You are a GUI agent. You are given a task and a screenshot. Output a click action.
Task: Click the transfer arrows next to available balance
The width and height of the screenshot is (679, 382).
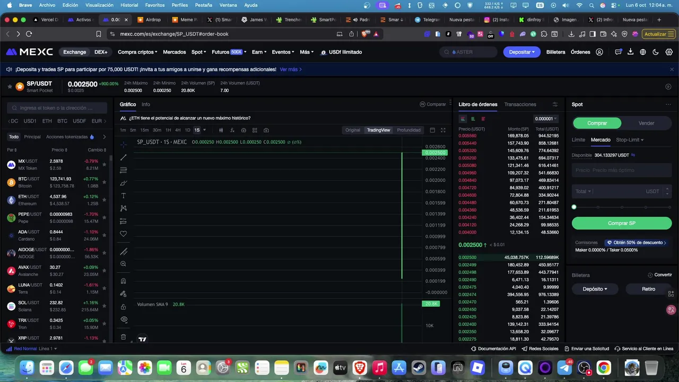tap(633, 155)
